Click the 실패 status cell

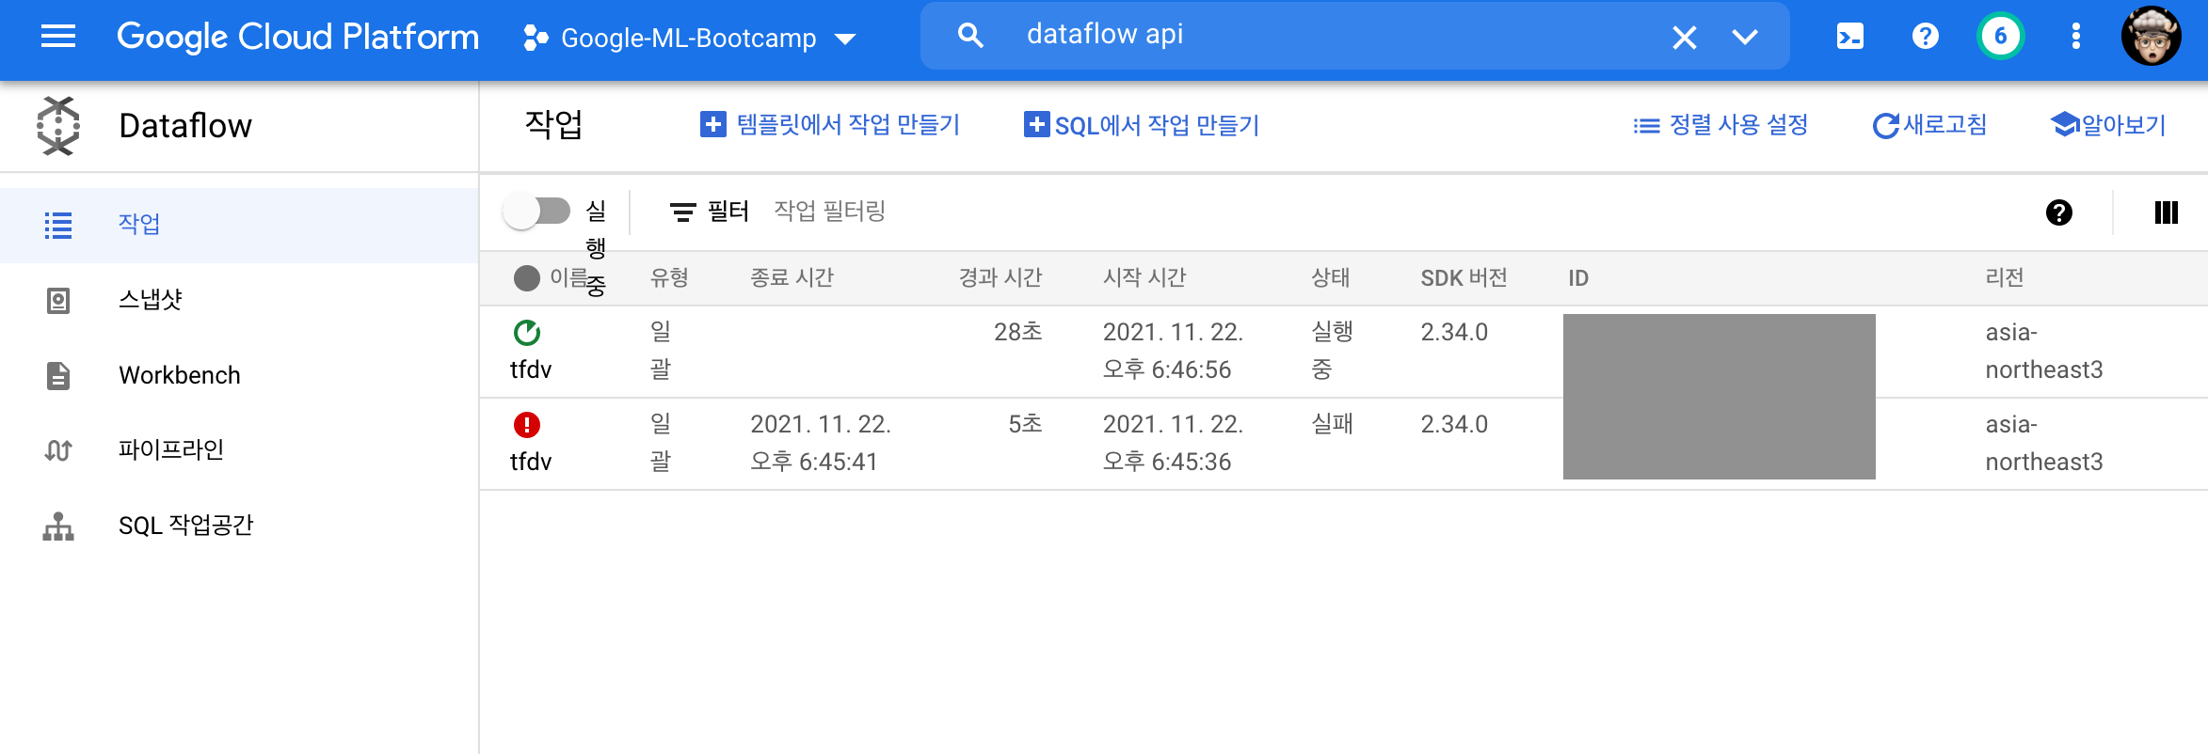pyautogui.click(x=1332, y=424)
